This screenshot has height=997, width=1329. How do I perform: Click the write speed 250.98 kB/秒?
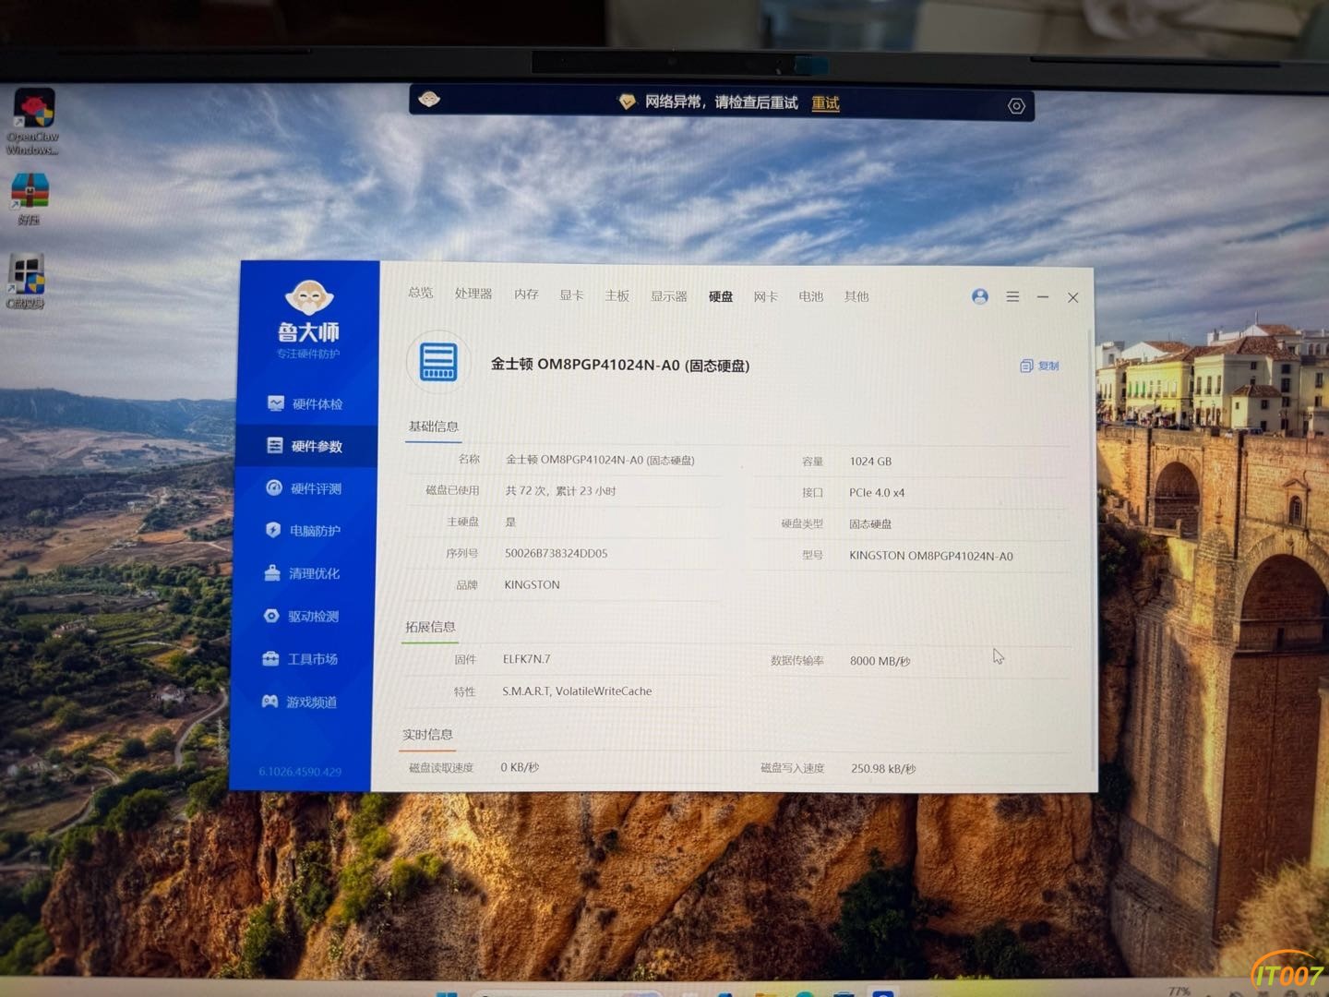pos(883,768)
